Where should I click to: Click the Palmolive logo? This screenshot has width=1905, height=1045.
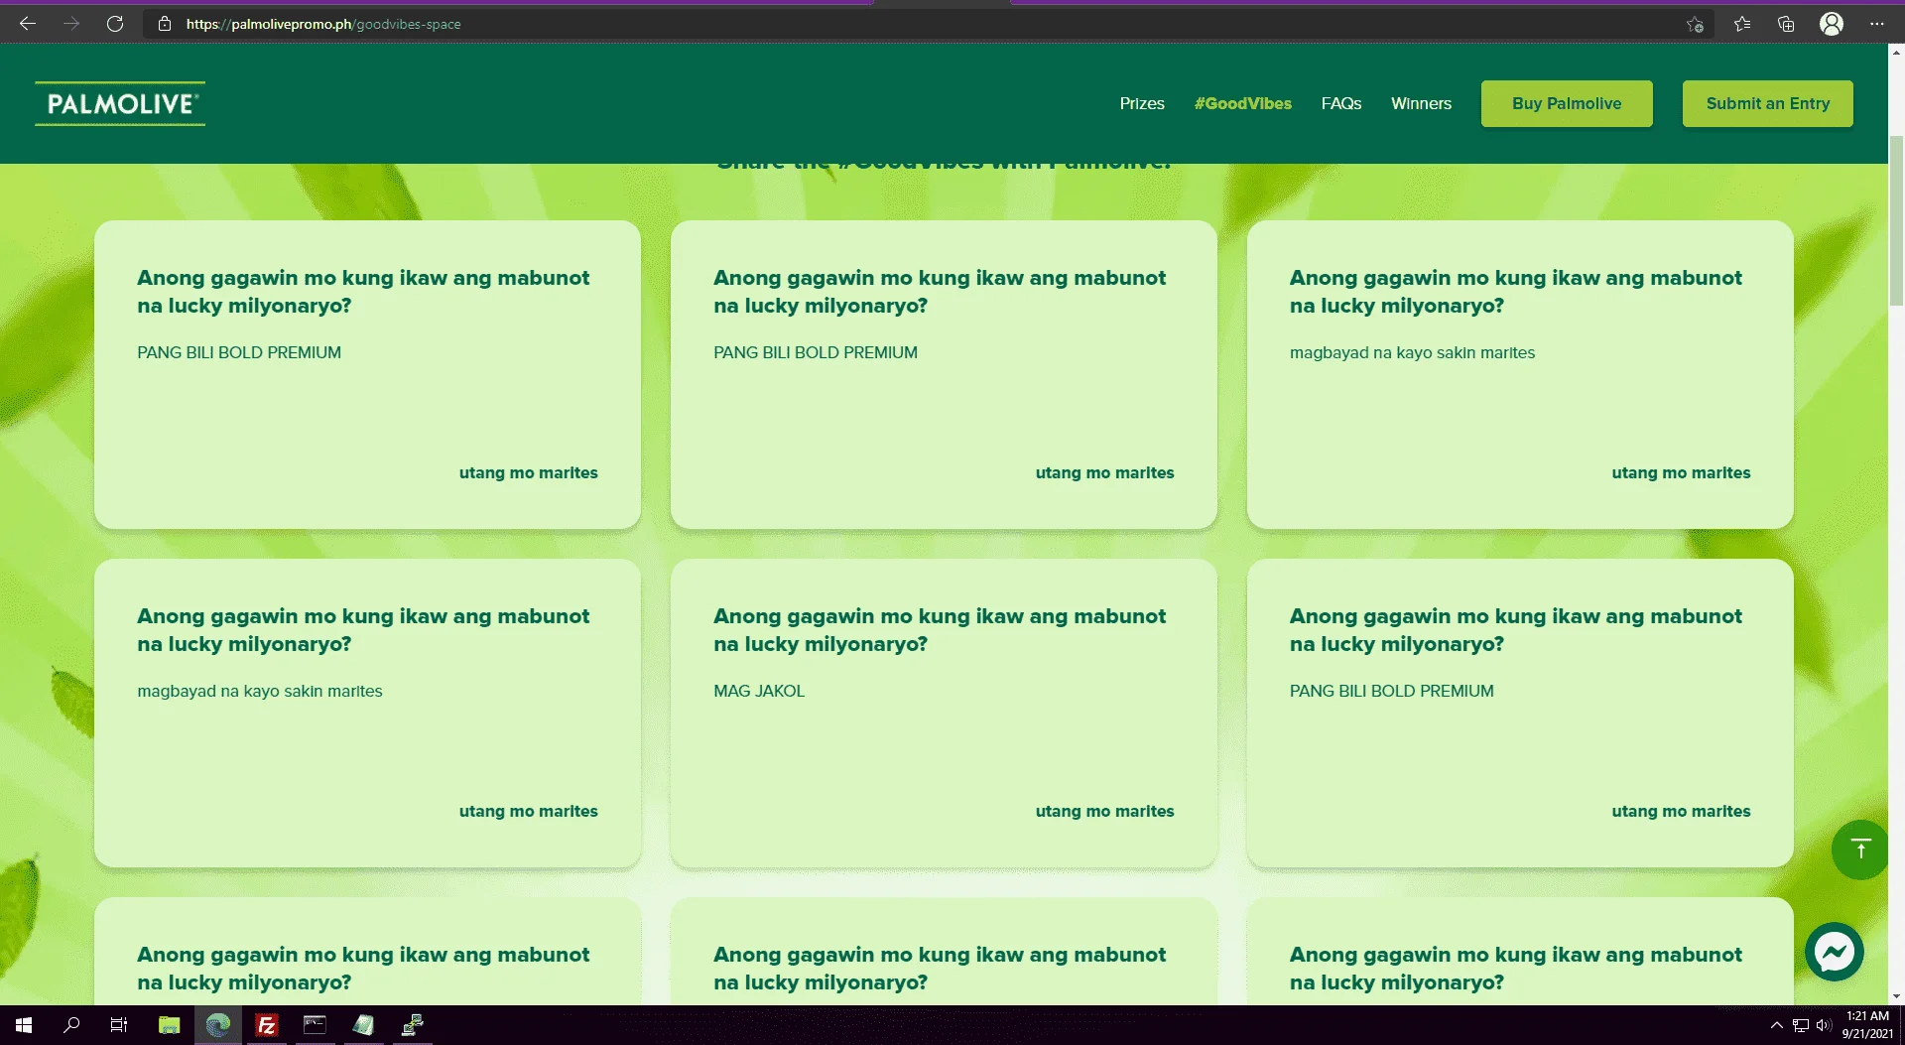(x=120, y=103)
